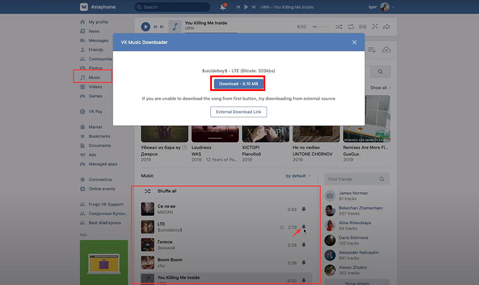Click the top Search field
Viewport: 479px width, 285px height.
pos(172,7)
